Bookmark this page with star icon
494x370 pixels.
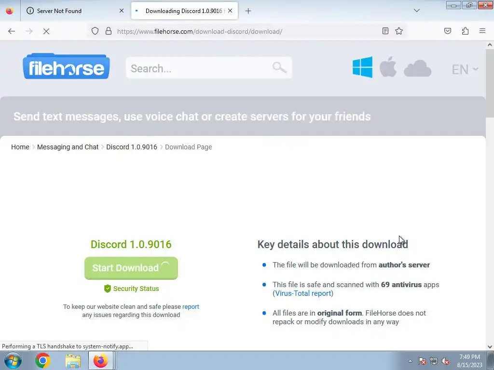click(399, 31)
